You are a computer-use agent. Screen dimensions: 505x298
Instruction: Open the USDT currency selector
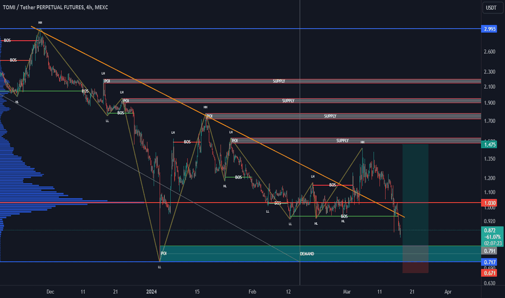492,8
